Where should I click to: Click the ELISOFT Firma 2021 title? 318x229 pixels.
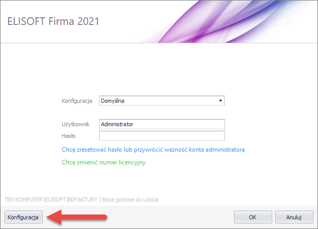point(53,21)
